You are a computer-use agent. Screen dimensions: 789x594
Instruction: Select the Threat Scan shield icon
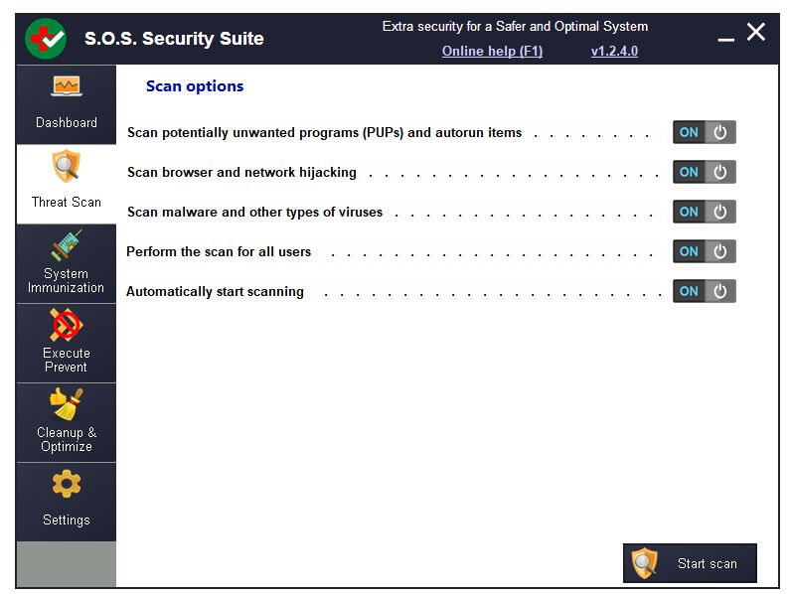67,165
